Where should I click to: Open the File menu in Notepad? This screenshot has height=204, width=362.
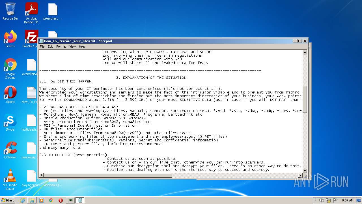(42, 46)
